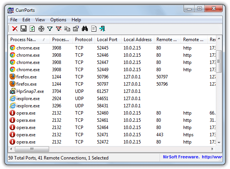Click opera icon in the port 52471 row
230x169 pixels.
pos(12,134)
